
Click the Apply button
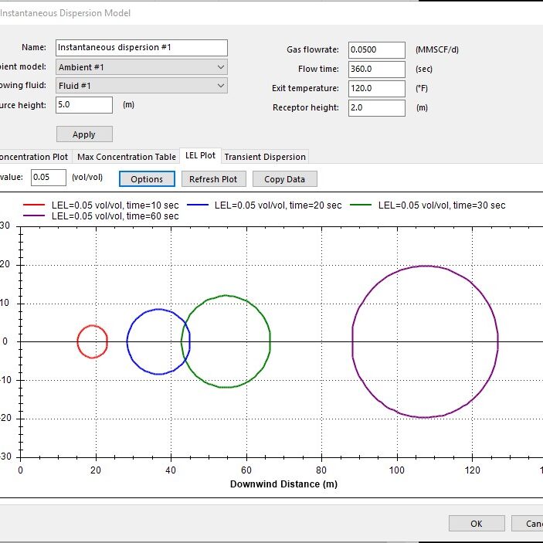(x=84, y=134)
